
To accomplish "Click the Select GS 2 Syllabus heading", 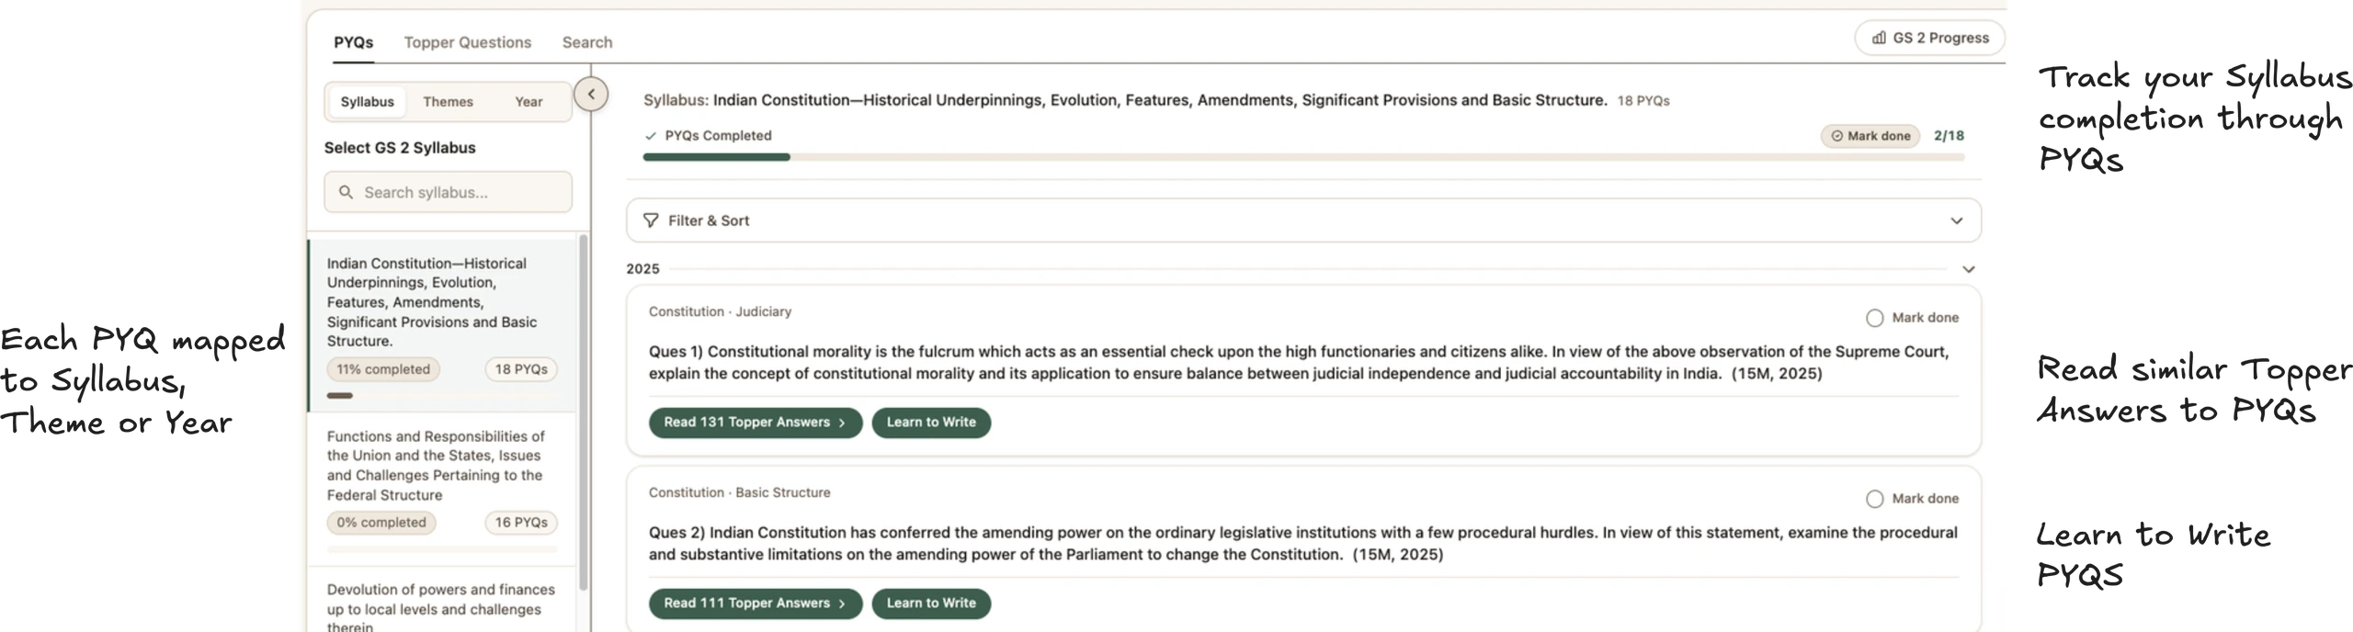I will pyautogui.click(x=400, y=148).
